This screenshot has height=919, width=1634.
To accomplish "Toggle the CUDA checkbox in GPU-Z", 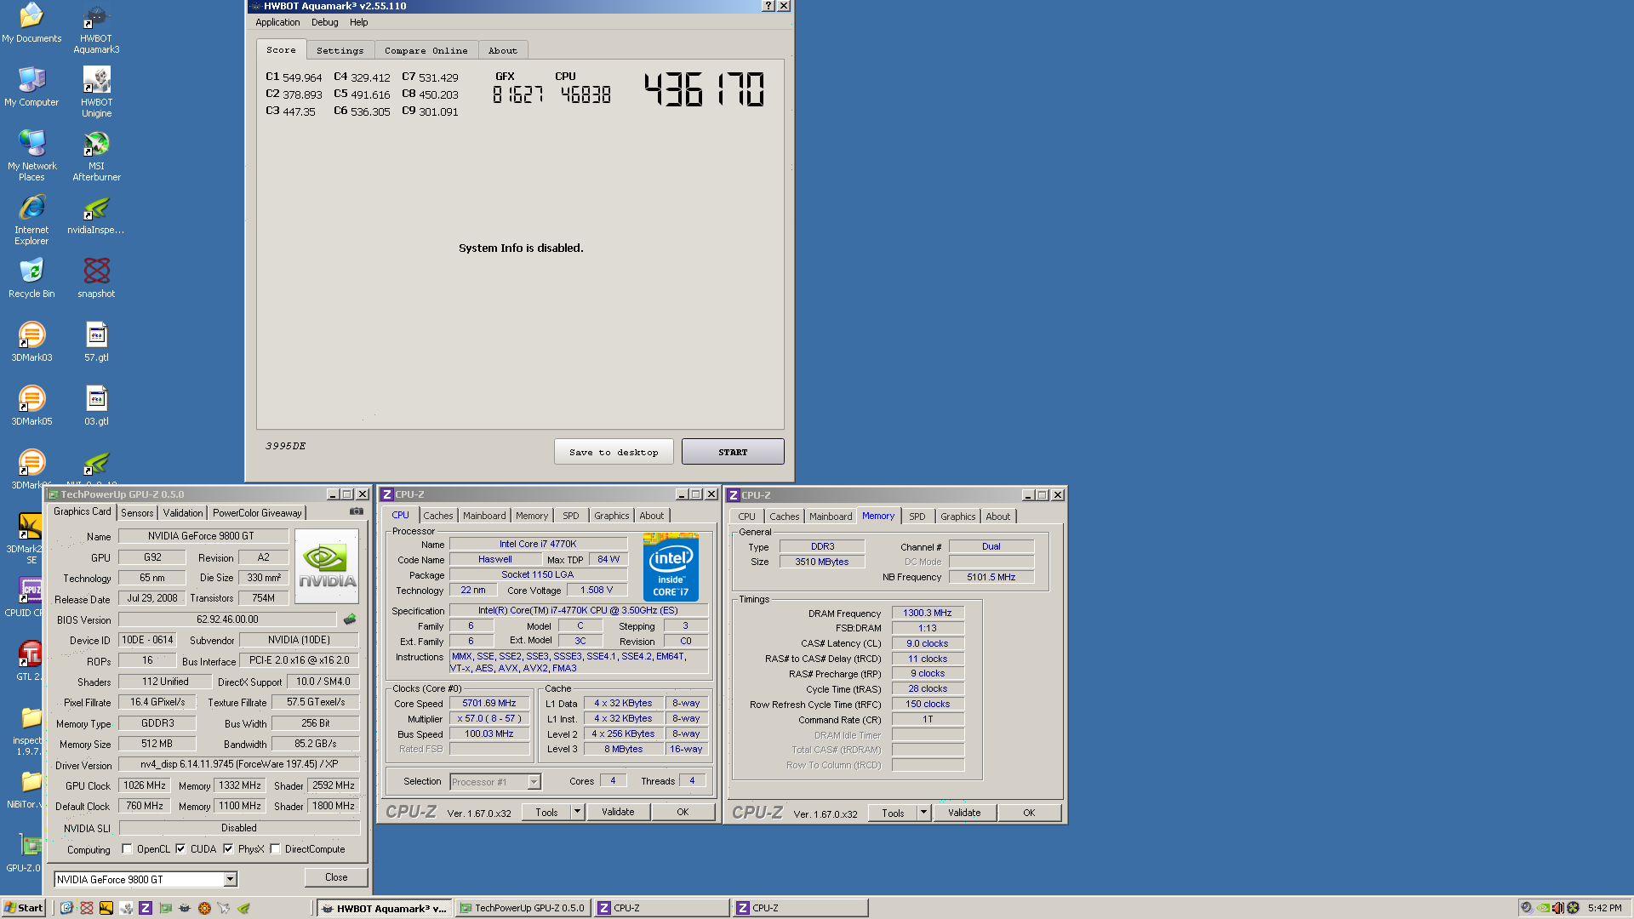I will pos(180,848).
